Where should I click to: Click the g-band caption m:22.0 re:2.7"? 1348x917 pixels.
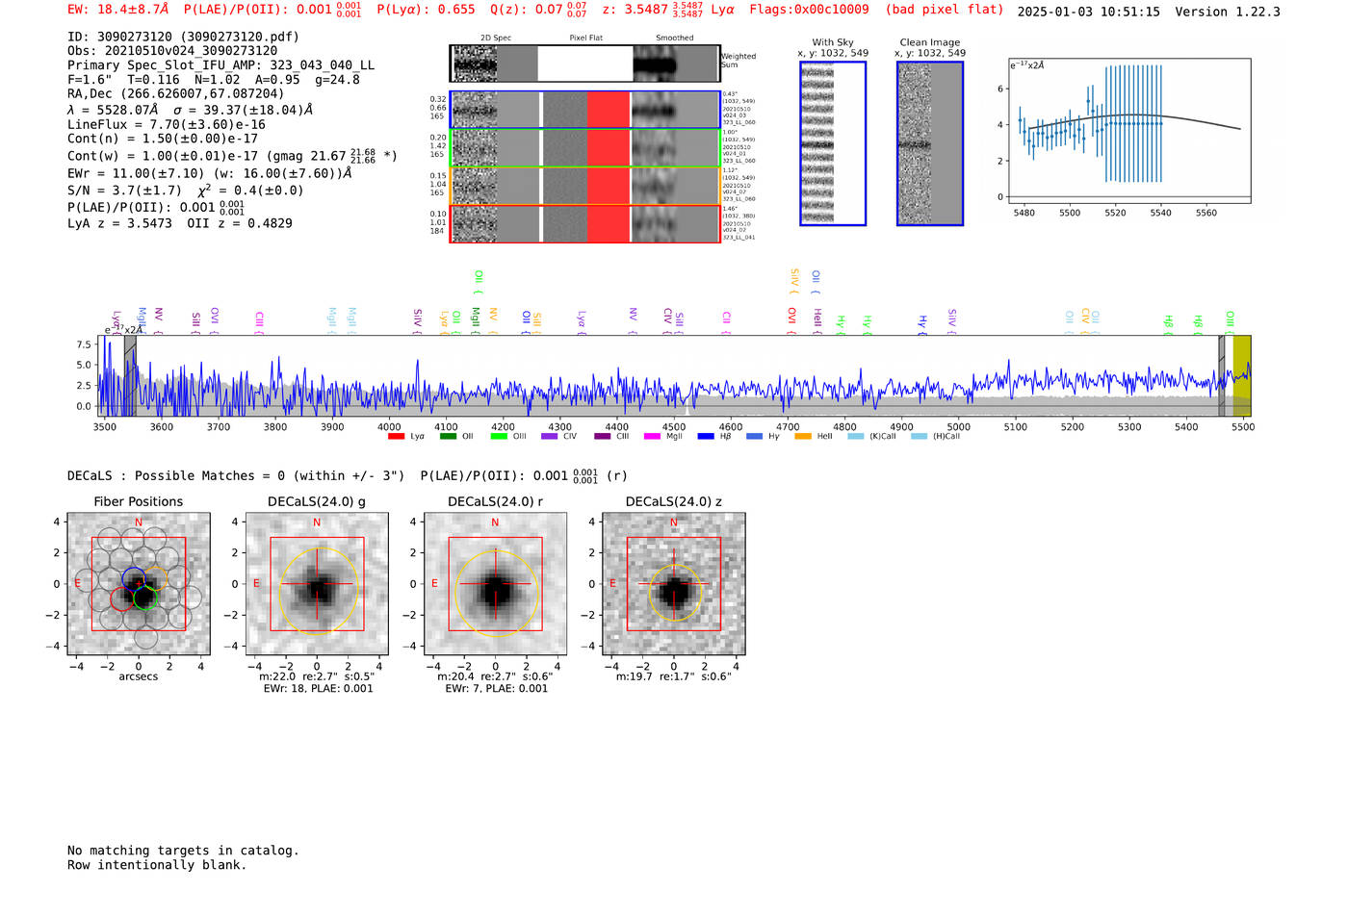(317, 676)
